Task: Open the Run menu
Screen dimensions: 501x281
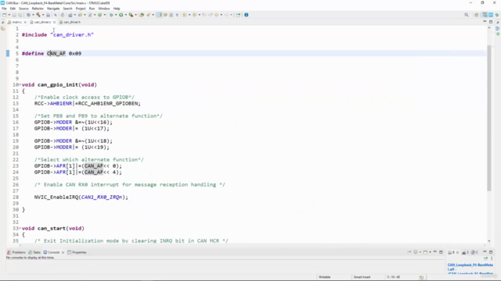Action: pos(92,9)
